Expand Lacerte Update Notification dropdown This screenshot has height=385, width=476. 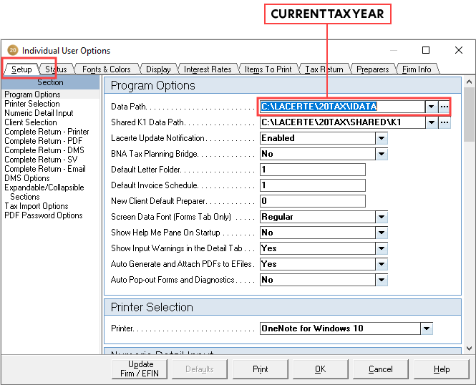pos(382,138)
